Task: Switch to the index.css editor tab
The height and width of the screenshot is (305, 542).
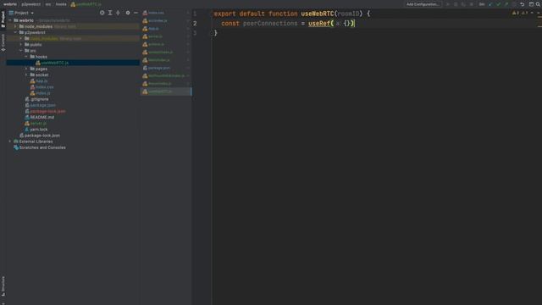Action: click(166, 13)
